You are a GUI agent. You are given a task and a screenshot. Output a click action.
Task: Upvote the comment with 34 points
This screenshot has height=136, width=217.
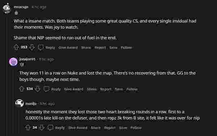28,128
